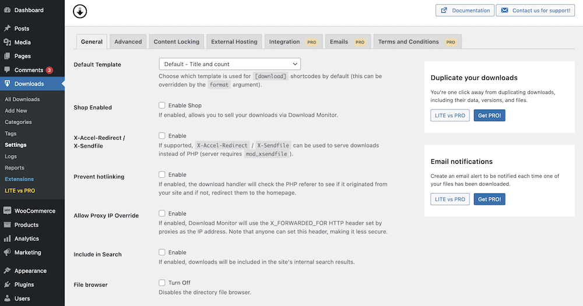
Task: Click the Duplicate your downloads heading
Action: click(x=474, y=78)
